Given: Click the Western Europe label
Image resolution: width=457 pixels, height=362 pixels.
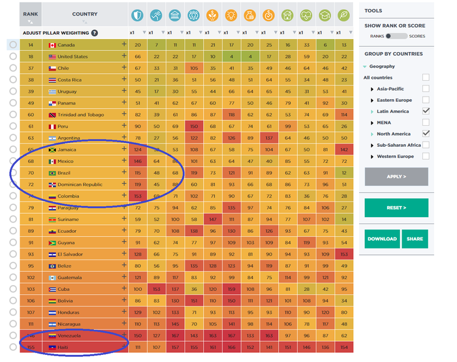Looking at the screenshot, I should click(395, 157).
